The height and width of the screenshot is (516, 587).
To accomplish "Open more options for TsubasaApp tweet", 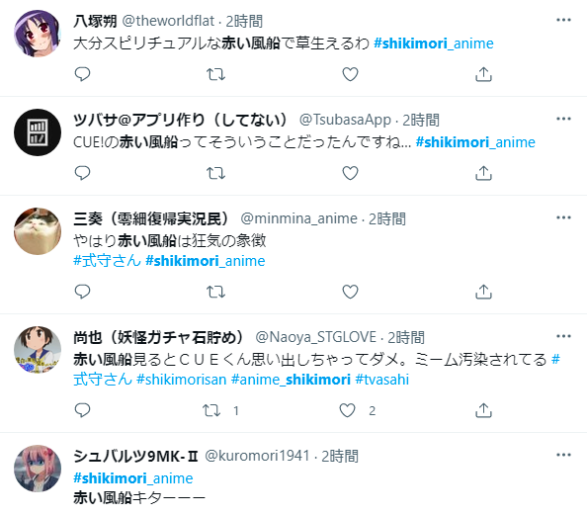I will click(563, 119).
